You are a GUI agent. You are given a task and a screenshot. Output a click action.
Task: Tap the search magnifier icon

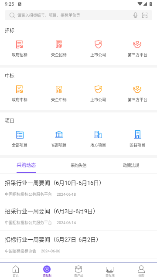(12, 15)
